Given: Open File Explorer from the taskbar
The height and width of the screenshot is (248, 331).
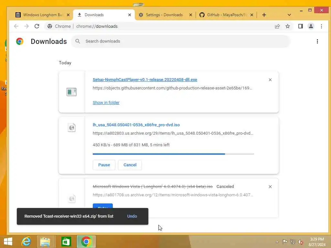Looking at the screenshot, I should point(45,242).
